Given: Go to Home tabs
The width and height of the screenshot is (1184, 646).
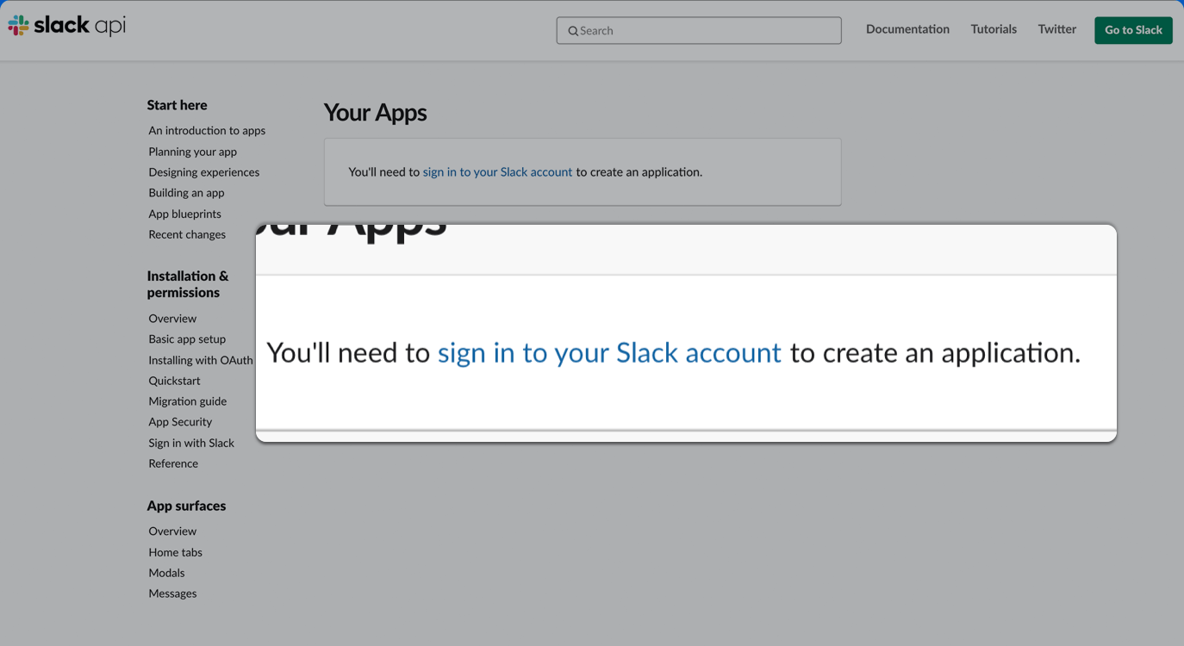Looking at the screenshot, I should tap(175, 552).
